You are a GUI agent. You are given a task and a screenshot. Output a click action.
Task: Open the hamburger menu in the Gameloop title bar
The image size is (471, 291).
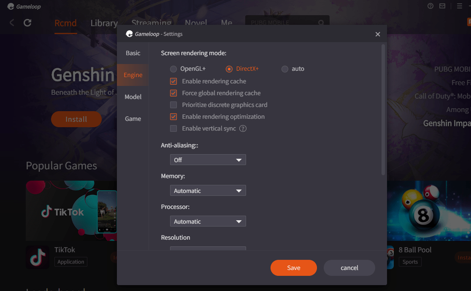pos(459,6)
